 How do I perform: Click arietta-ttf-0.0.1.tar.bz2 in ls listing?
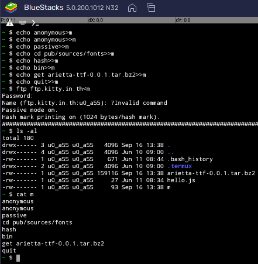click(x=211, y=173)
